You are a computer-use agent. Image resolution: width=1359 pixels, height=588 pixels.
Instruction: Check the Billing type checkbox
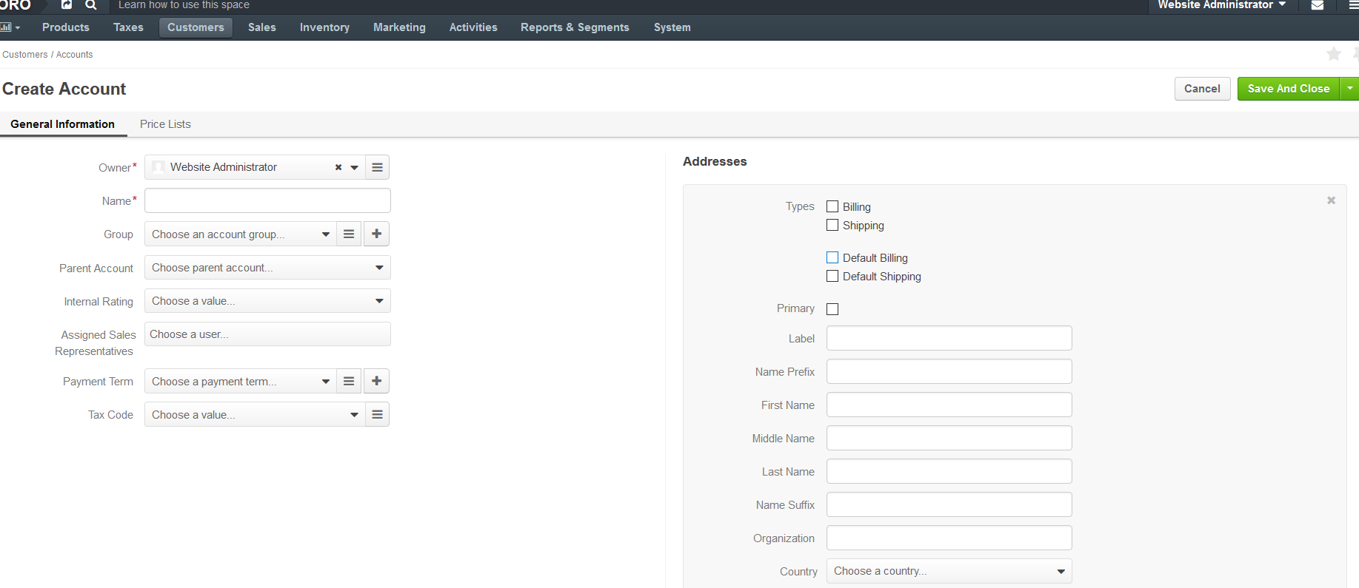click(x=832, y=206)
